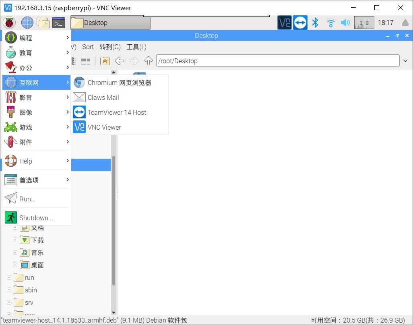Open the 游戏 games category

click(x=36, y=127)
